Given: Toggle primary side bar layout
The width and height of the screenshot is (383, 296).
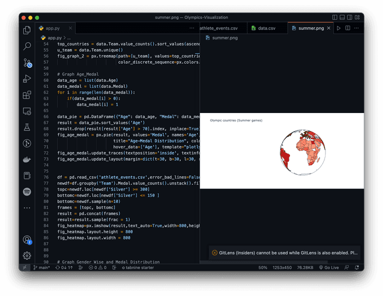Looking at the screenshot, I should click(335, 17).
